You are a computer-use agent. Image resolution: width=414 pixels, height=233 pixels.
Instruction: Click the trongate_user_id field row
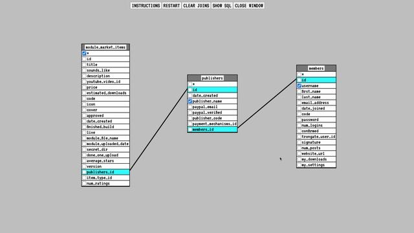[316, 137]
